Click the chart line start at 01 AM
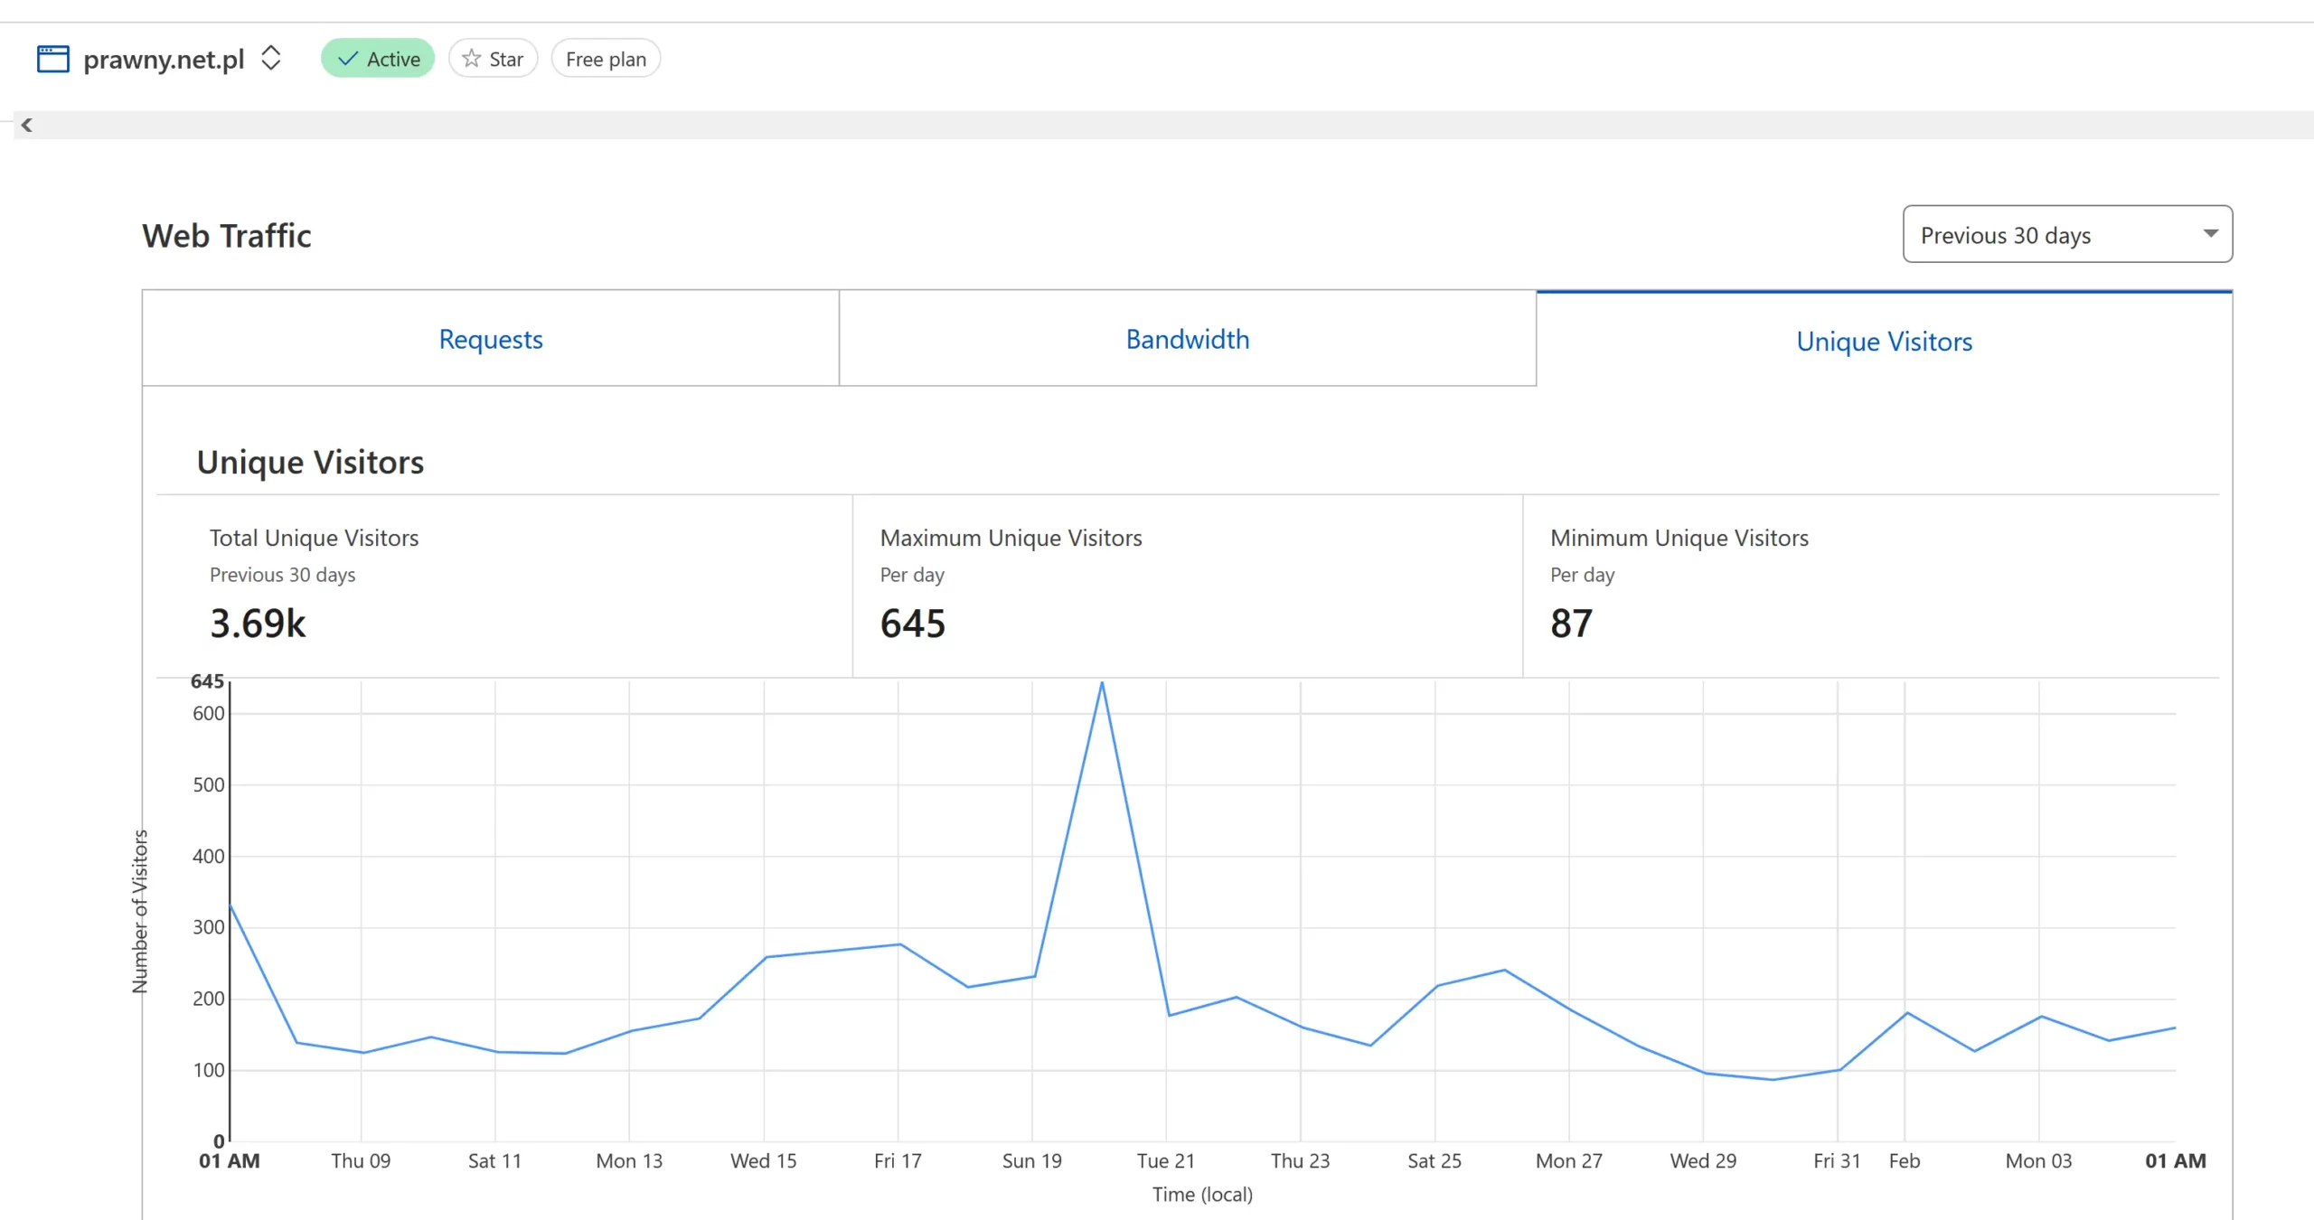Screen dimensions: 2314x1220 [x=231, y=906]
